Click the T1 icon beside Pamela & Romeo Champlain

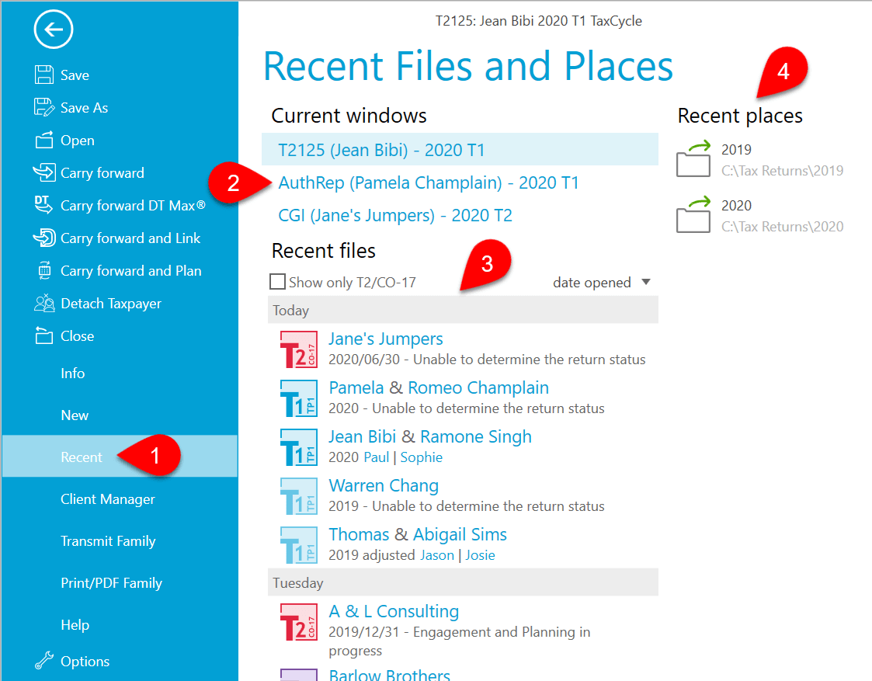point(299,398)
